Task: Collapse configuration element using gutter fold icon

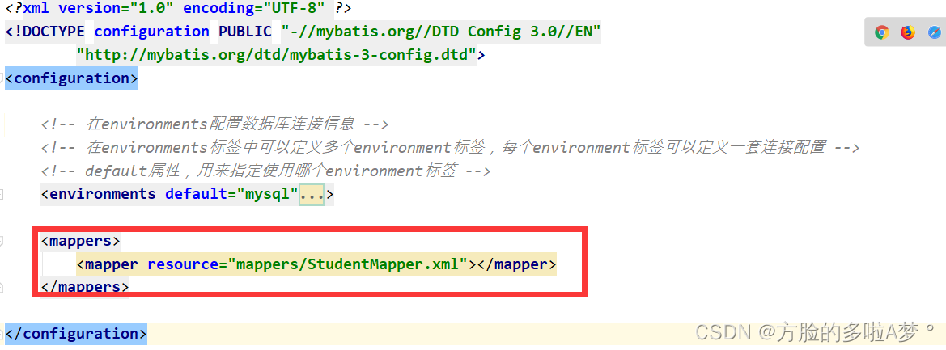Action: click(2, 78)
